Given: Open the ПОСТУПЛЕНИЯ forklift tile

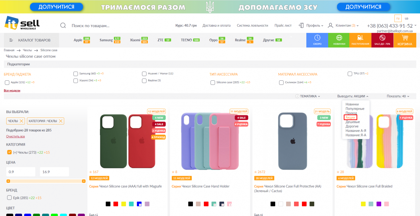Looking at the screenshot, I should click(360, 40).
